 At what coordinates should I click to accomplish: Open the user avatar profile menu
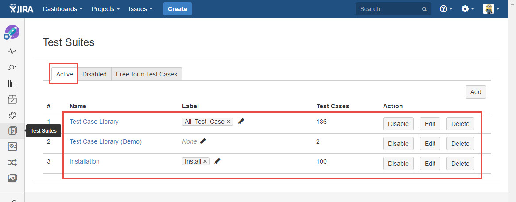point(491,9)
